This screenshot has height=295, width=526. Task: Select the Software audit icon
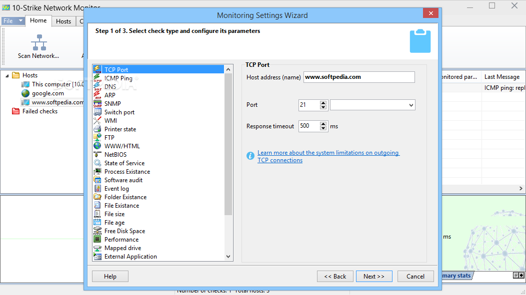pyautogui.click(x=97, y=180)
